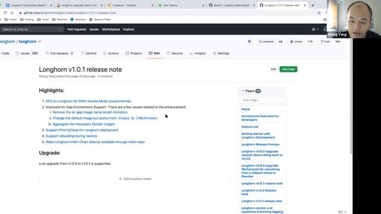Open Workaround for recovering from a rollback failure page
The width and height of the screenshot is (381, 214).
[x=261, y=171]
